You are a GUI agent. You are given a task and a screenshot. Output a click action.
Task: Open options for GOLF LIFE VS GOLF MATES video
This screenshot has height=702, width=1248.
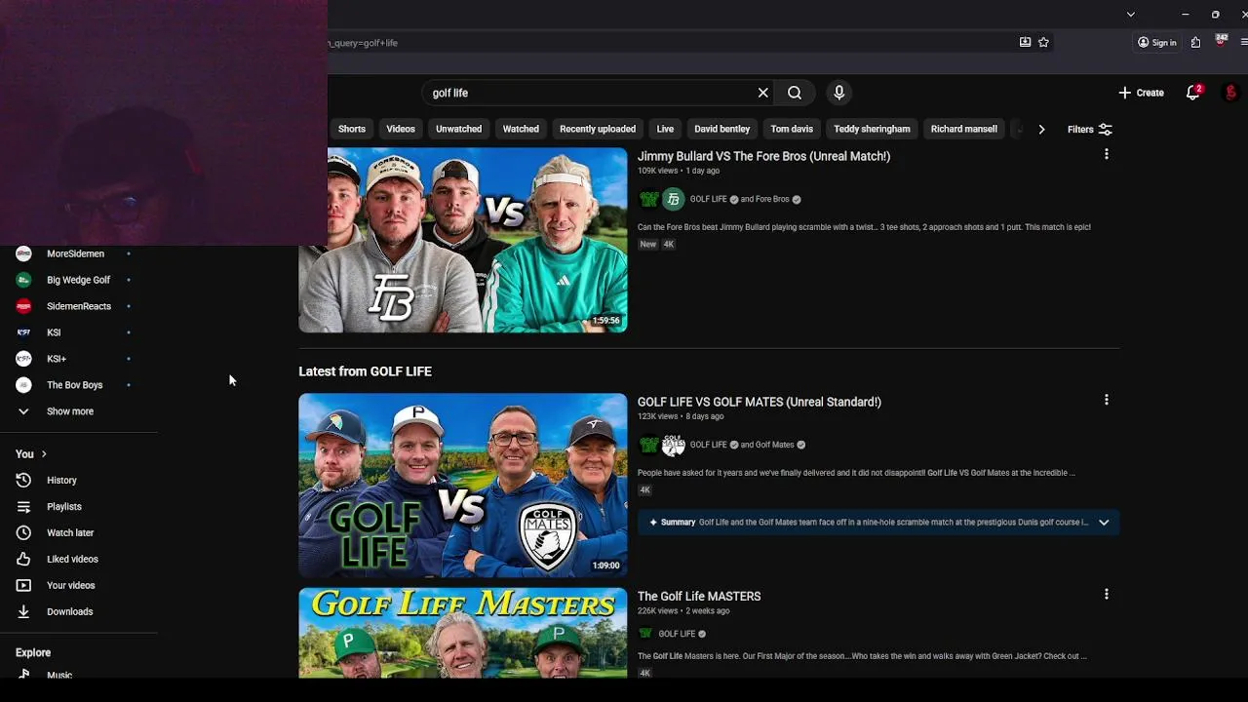tap(1106, 400)
